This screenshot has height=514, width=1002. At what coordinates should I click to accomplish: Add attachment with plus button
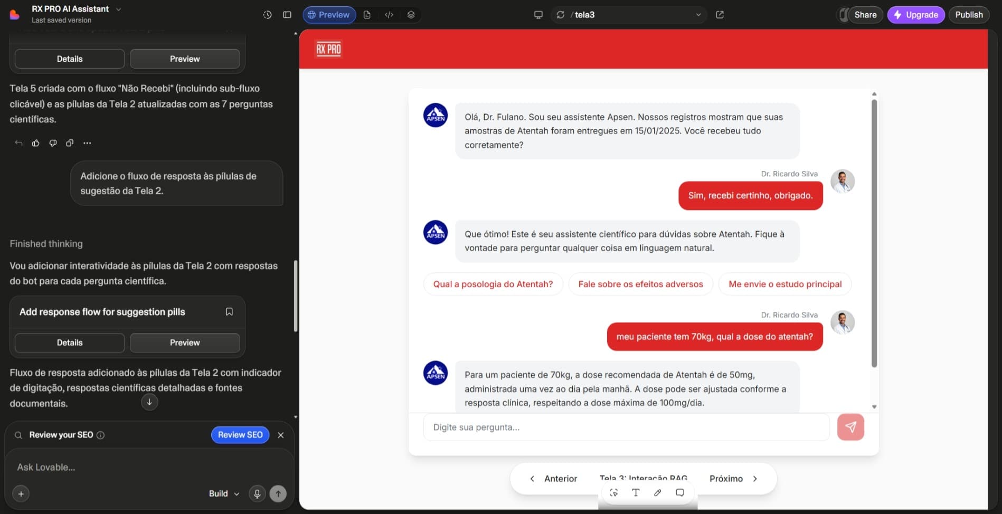click(21, 493)
